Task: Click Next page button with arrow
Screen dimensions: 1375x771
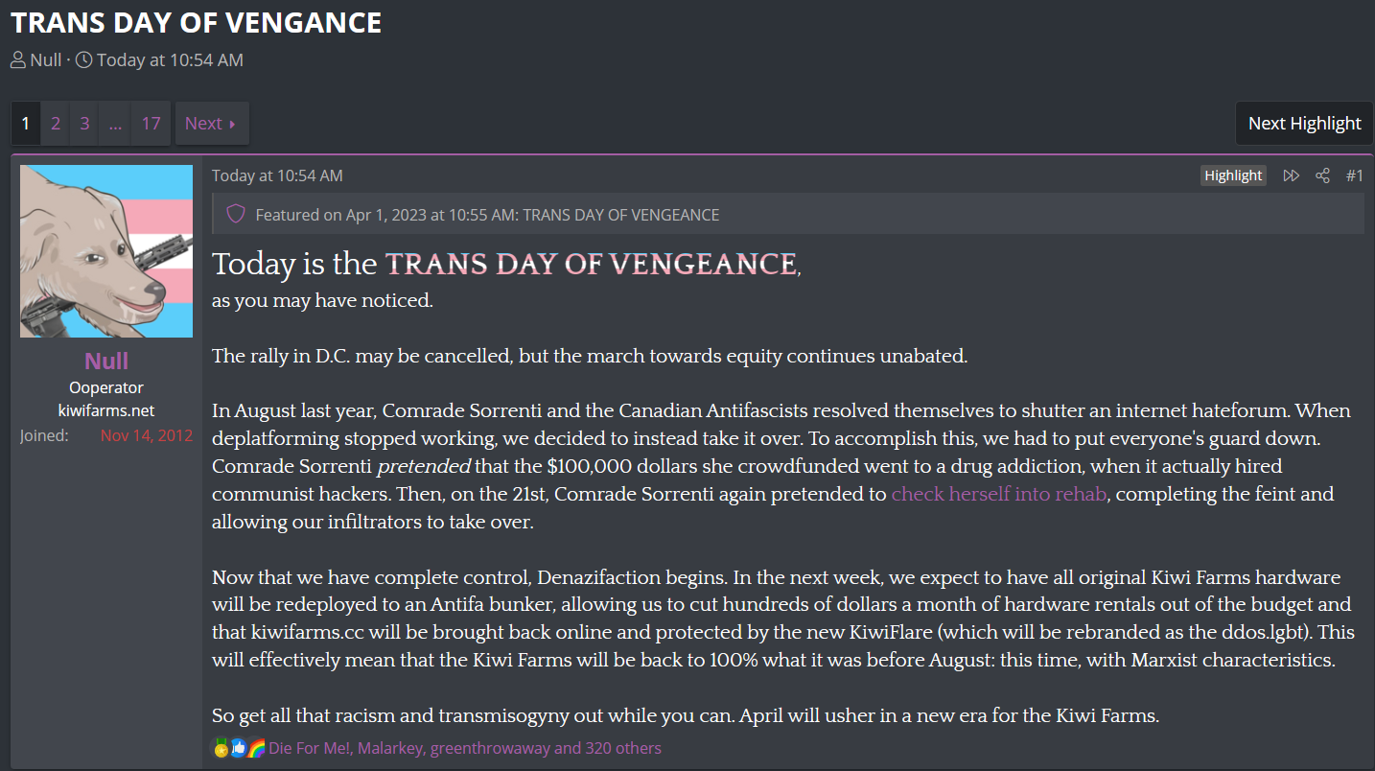Action: click(211, 123)
